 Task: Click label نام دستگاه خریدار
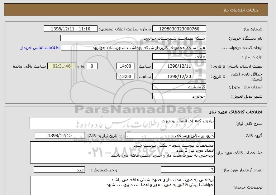(x=246, y=38)
